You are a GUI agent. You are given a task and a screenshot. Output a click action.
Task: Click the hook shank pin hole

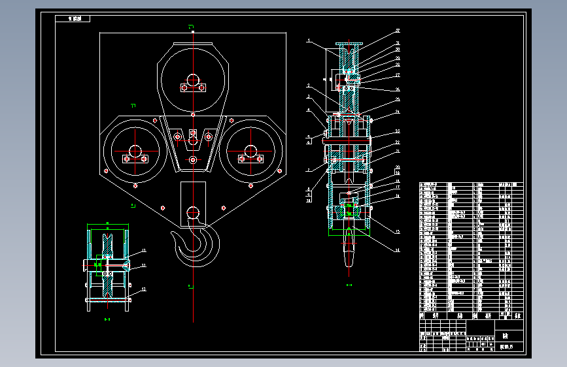pos(193,212)
